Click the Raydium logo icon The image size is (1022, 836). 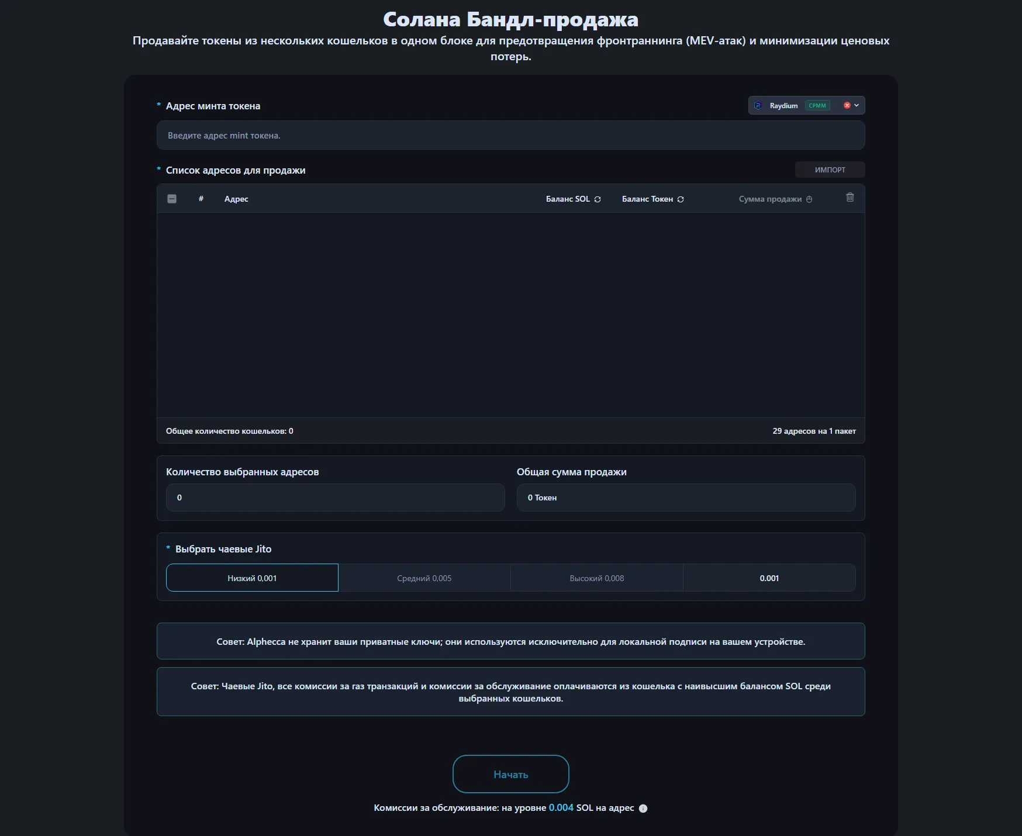click(758, 106)
